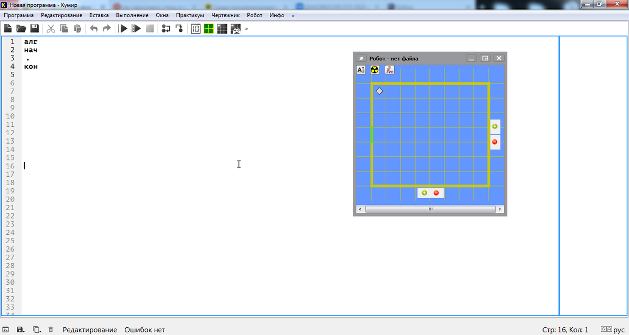Click Robot window horizontal scrollbar thumb

(430, 209)
